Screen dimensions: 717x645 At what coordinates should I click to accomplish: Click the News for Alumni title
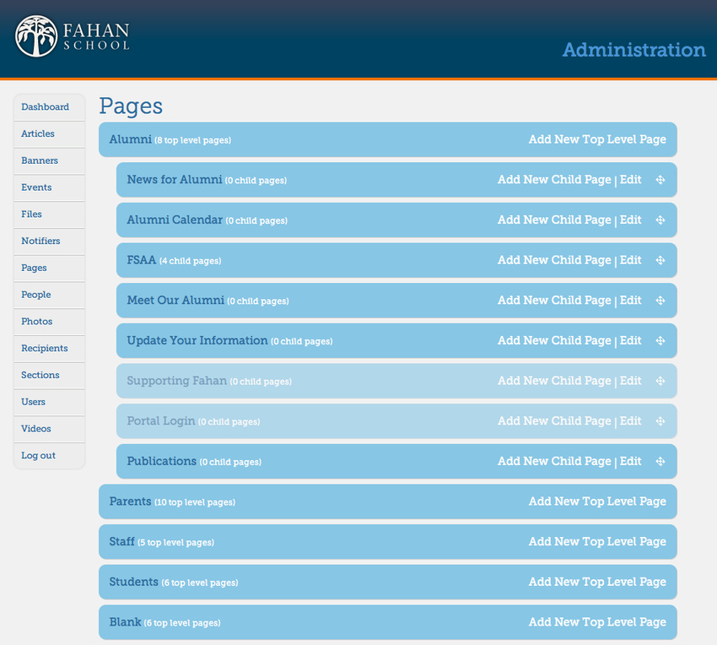175,180
